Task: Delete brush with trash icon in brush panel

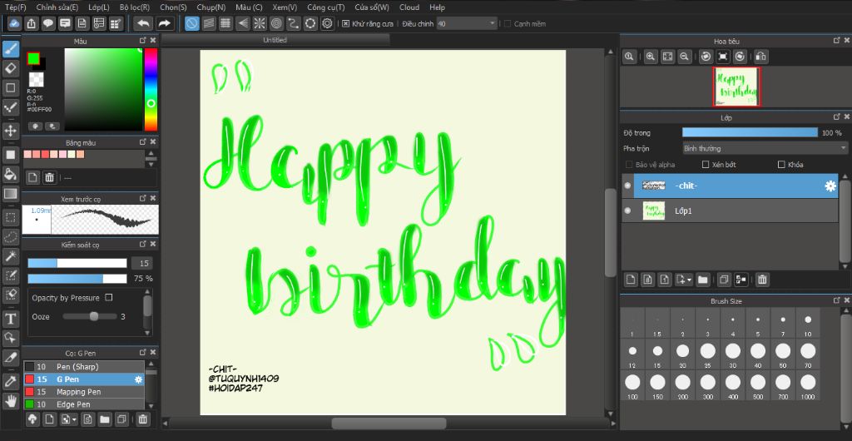Action: pos(142,419)
